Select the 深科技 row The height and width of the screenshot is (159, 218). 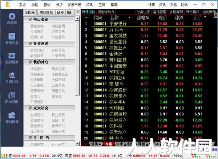coord(143,126)
